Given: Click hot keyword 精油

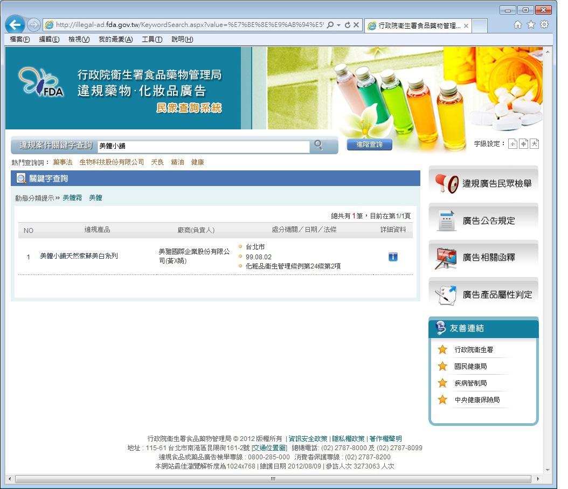Looking at the screenshot, I should coord(177,162).
